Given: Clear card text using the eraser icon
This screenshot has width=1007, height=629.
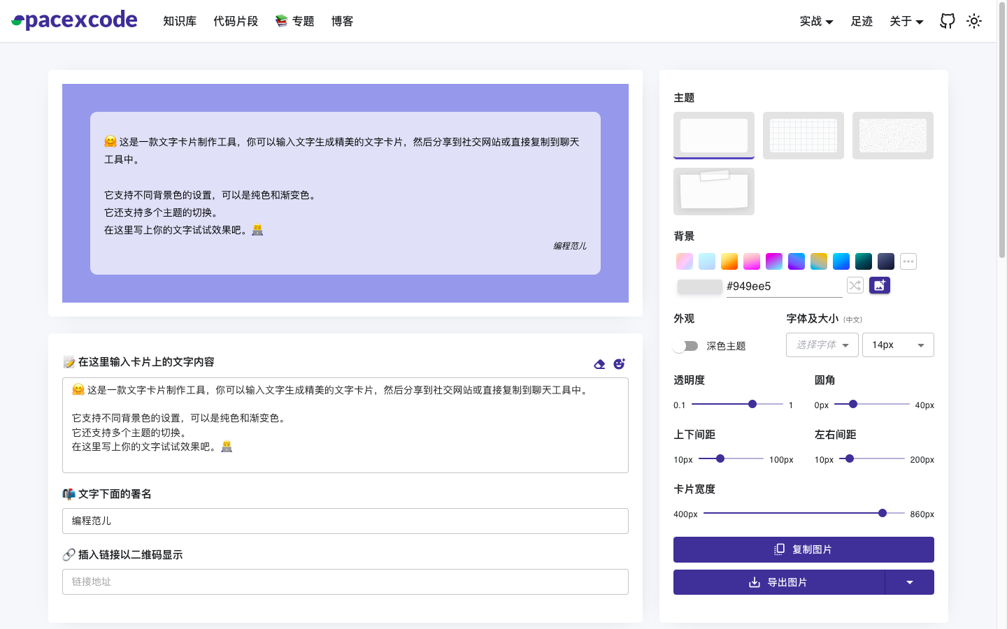Looking at the screenshot, I should click(599, 363).
